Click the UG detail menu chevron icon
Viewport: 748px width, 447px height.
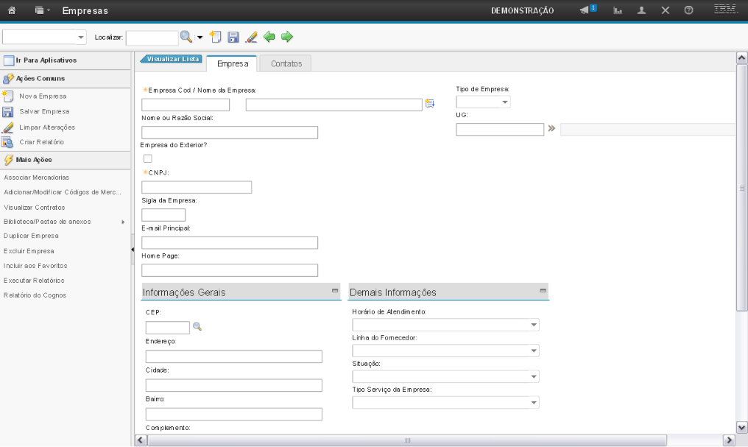point(551,129)
